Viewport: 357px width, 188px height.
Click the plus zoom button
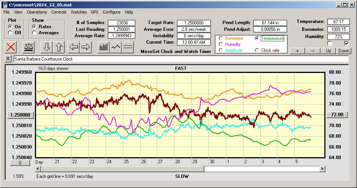point(297,51)
